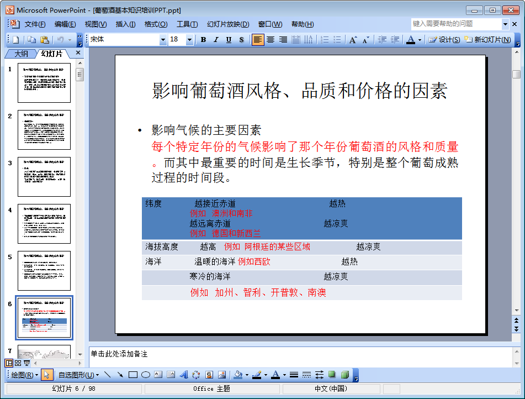Toggle underline formatting
The height and width of the screenshot is (399, 525).
[227, 39]
